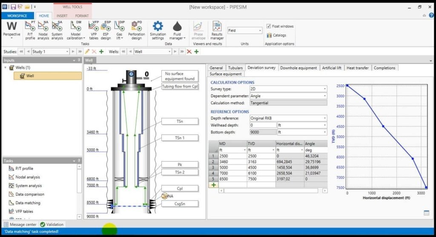Open the Field units dropdown

[x=245, y=31]
